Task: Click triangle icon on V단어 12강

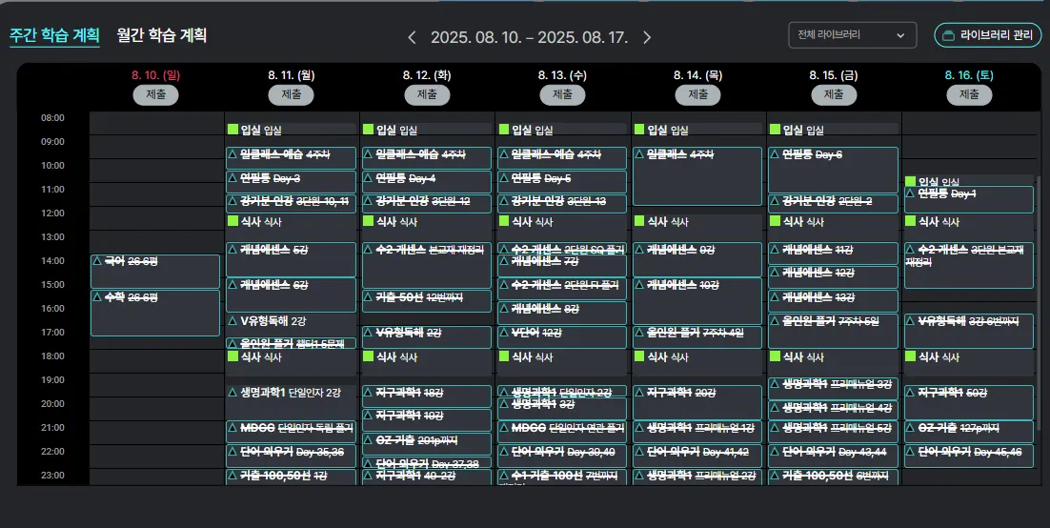Action: click(x=504, y=333)
